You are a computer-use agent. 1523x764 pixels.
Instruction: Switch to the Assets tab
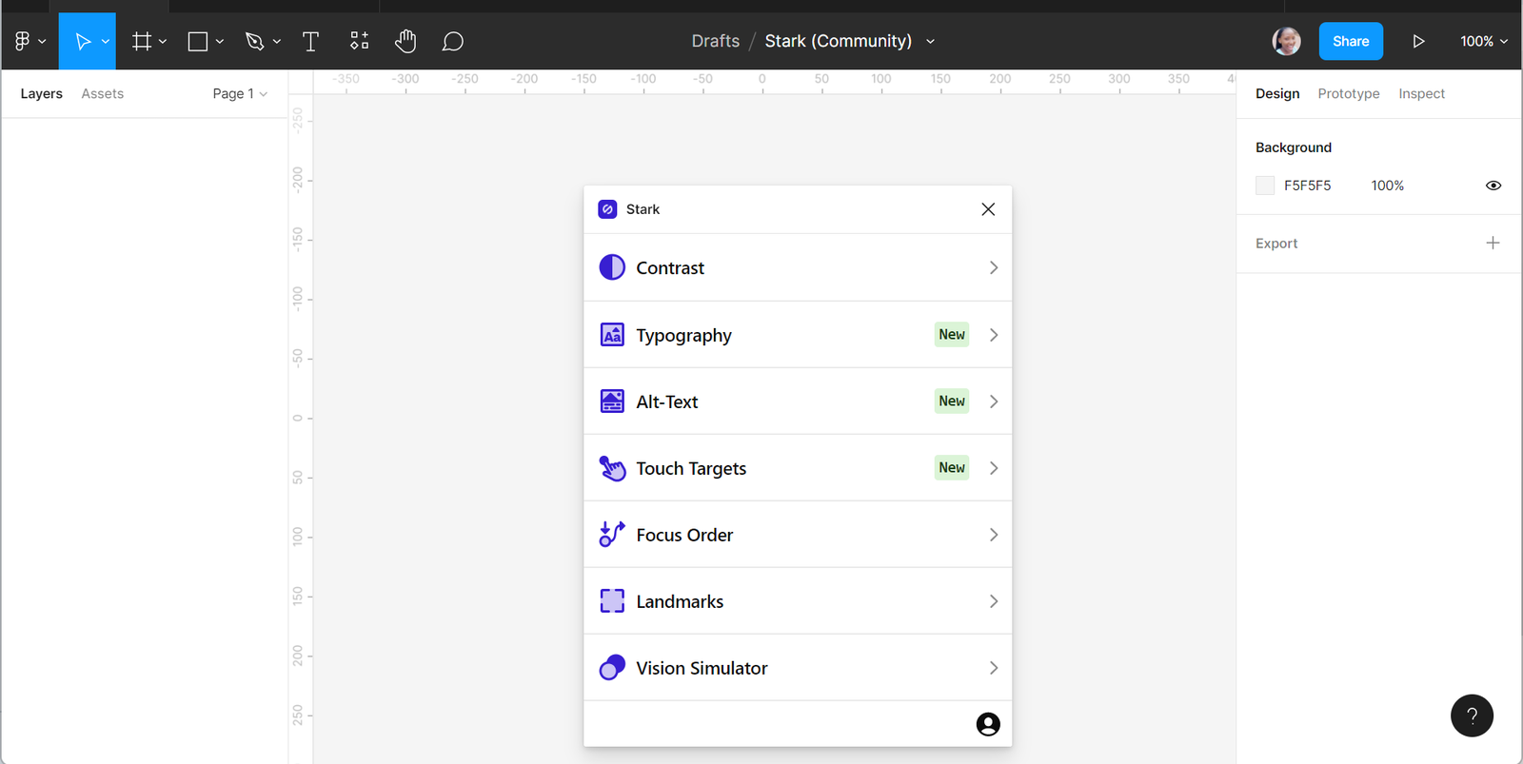pos(103,93)
